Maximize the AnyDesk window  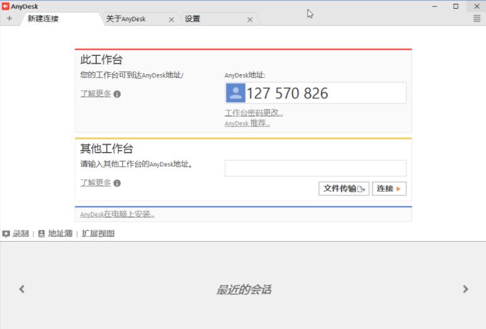pos(456,6)
